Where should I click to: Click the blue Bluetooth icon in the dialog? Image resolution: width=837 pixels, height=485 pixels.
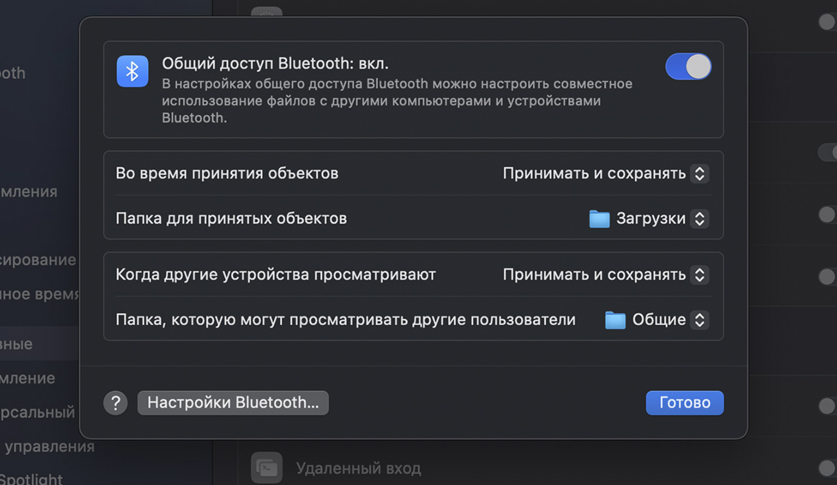133,72
